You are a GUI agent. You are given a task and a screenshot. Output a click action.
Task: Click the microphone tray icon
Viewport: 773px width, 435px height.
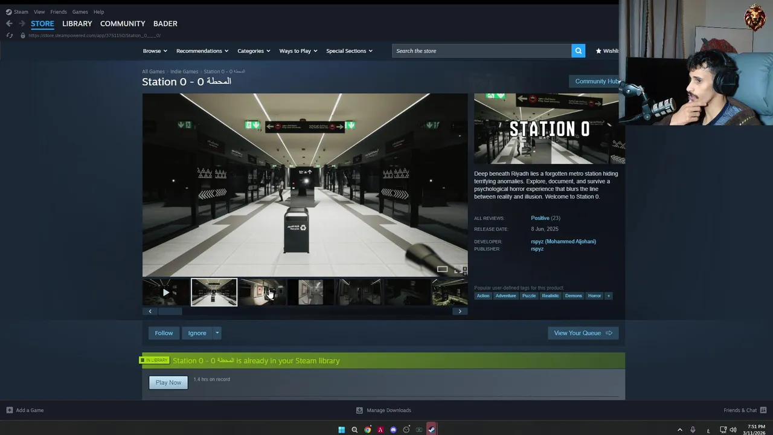(693, 430)
